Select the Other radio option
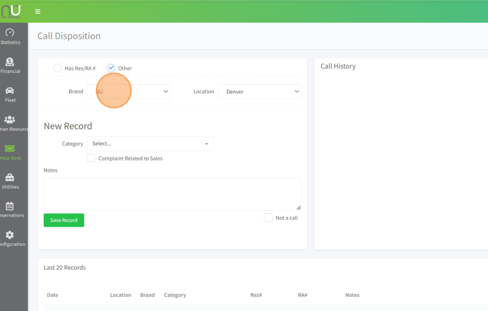 coord(111,68)
